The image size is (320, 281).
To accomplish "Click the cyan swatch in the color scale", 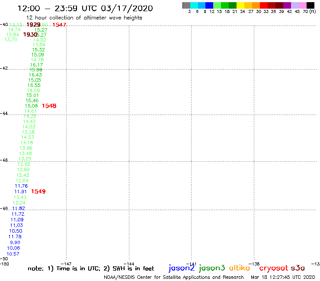I will pos(194,5).
